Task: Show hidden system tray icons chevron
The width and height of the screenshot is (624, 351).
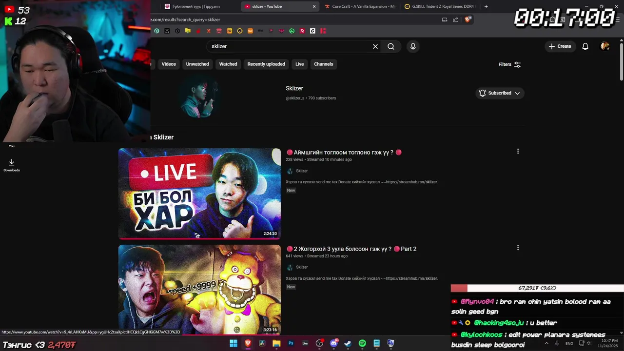Action: click(546, 343)
